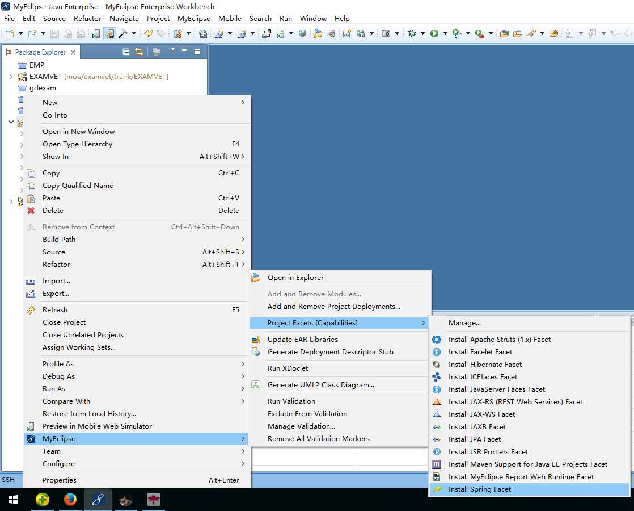This screenshot has width=634, height=511.
Task: Expand the EXAMVET project tree node
Action: [x=11, y=77]
